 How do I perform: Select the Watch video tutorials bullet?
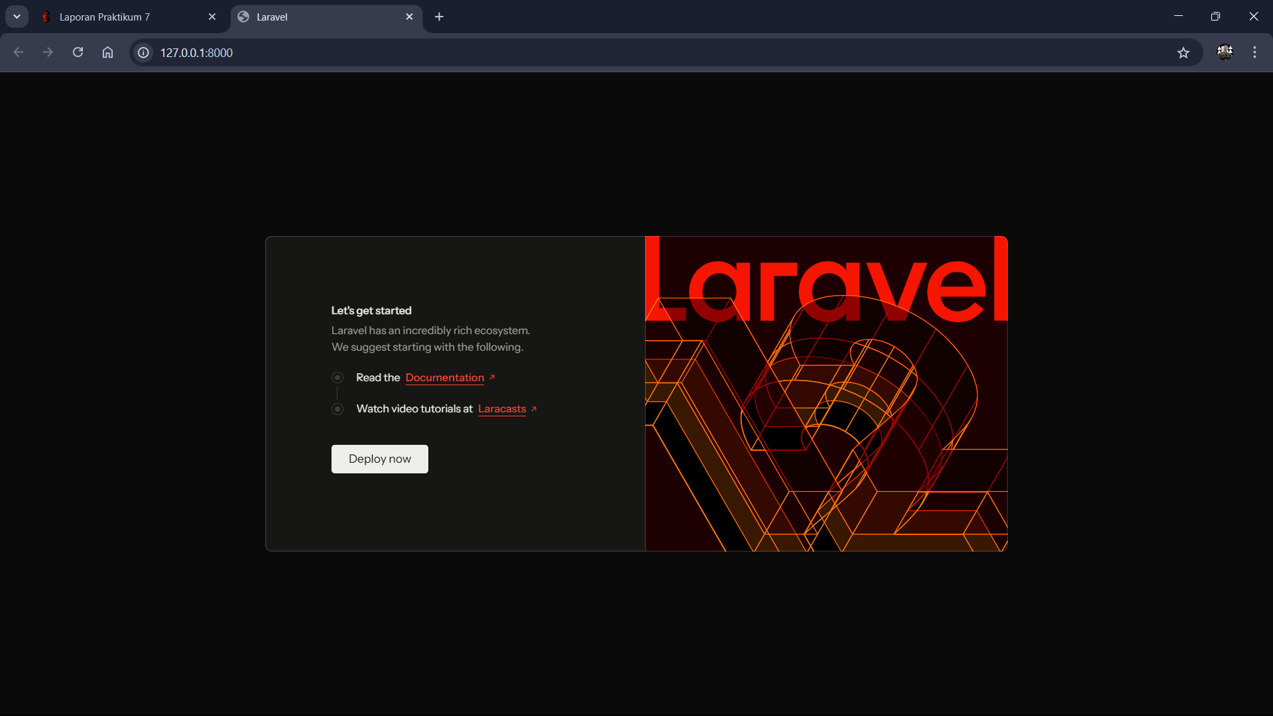pyautogui.click(x=337, y=409)
